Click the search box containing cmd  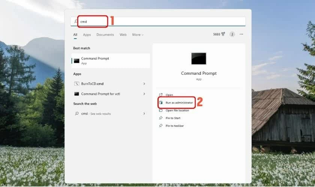[158, 21]
